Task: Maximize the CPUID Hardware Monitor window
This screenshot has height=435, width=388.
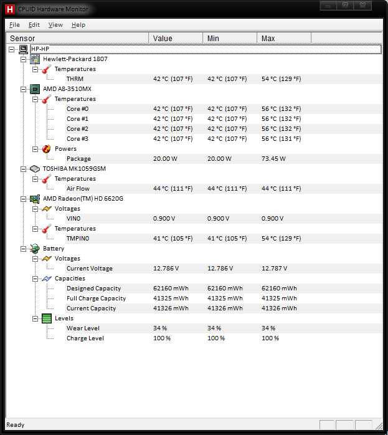Action: (345, 6)
